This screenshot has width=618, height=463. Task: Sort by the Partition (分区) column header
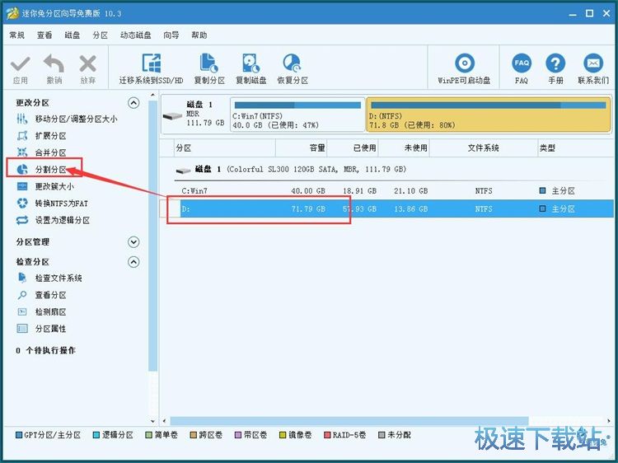[x=225, y=147]
